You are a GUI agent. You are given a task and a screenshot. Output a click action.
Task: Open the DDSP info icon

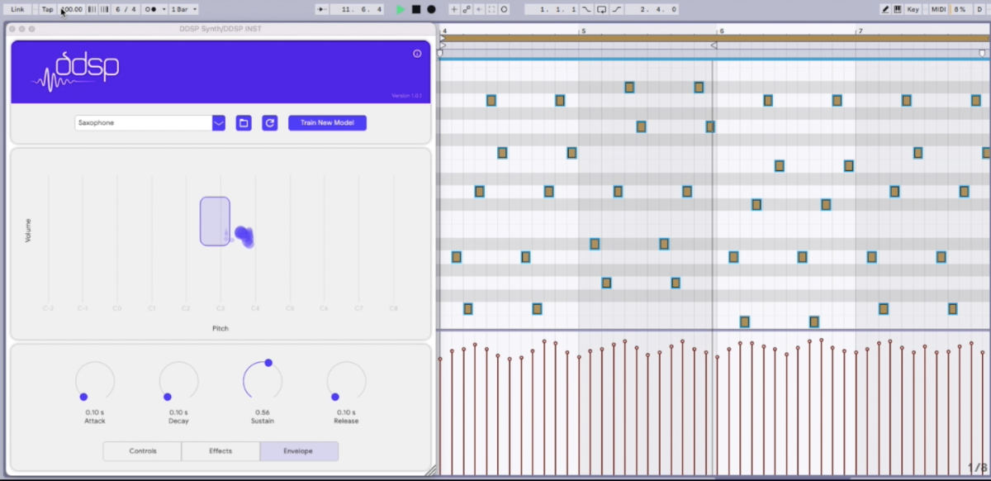(417, 54)
